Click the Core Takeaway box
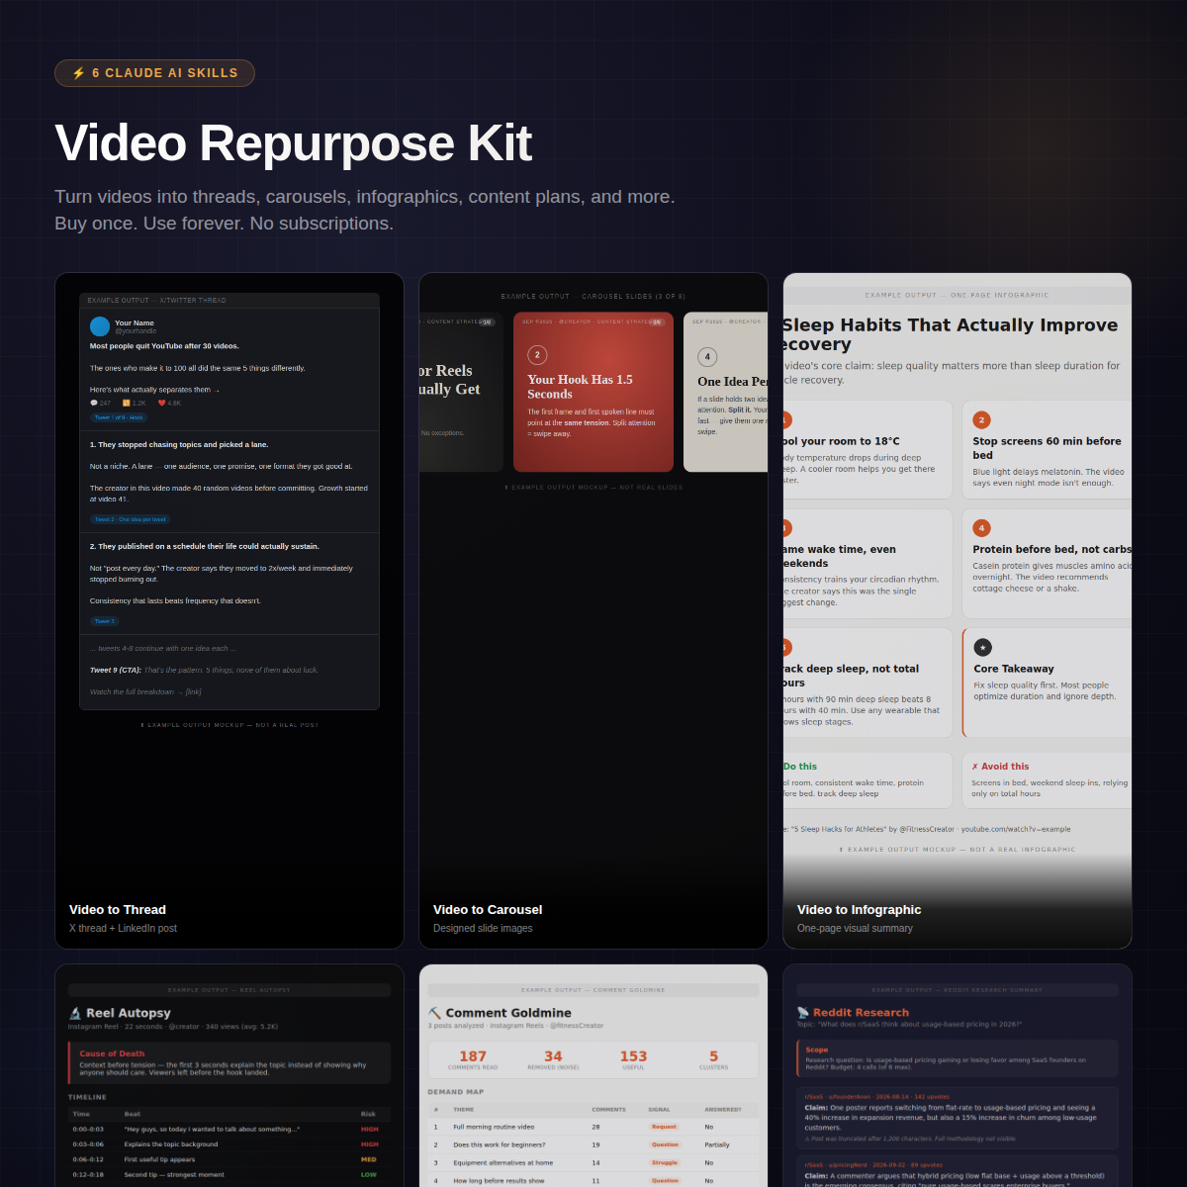This screenshot has height=1187, width=1187. click(1047, 683)
